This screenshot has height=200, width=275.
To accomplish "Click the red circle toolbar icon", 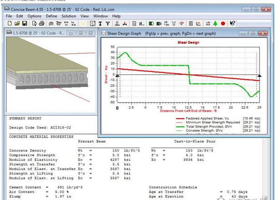I will [223, 23].
